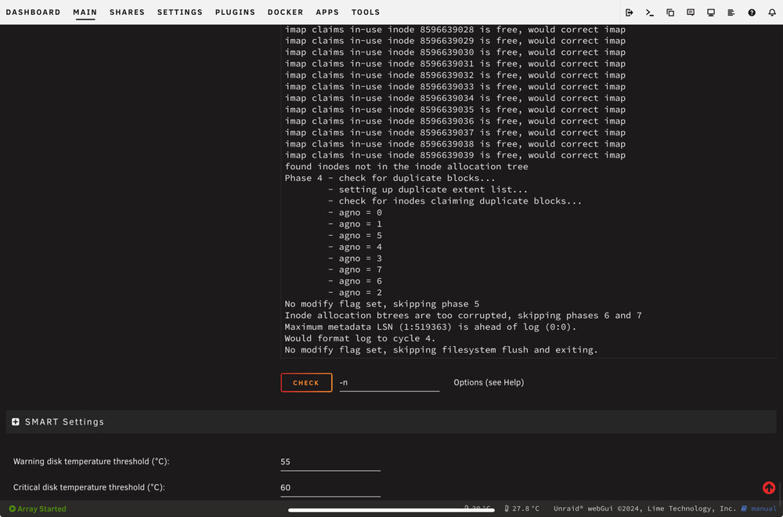Open the feedback speech bubble icon
The width and height of the screenshot is (783, 517).
pyautogui.click(x=691, y=13)
